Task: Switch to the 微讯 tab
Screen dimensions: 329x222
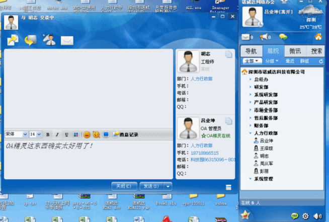Action: click(295, 51)
